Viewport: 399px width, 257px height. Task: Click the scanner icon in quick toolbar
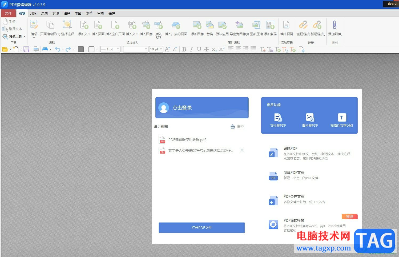pos(45,49)
